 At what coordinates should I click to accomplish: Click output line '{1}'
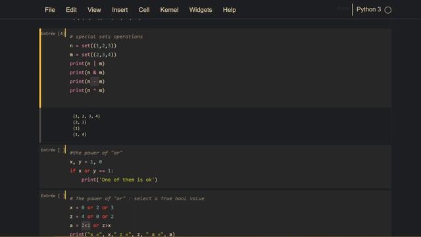tap(76, 128)
